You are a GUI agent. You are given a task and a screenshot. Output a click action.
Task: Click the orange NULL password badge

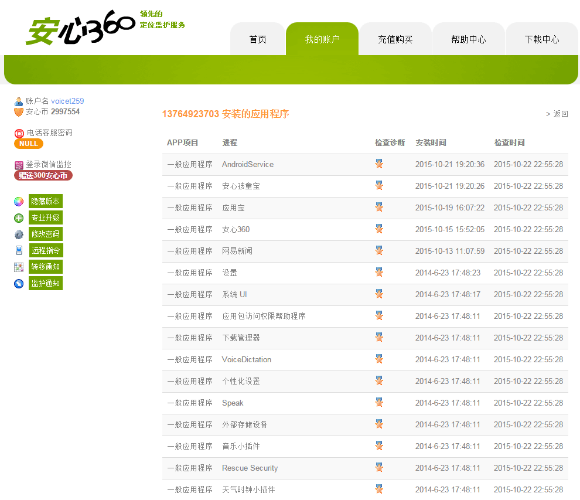tap(29, 144)
